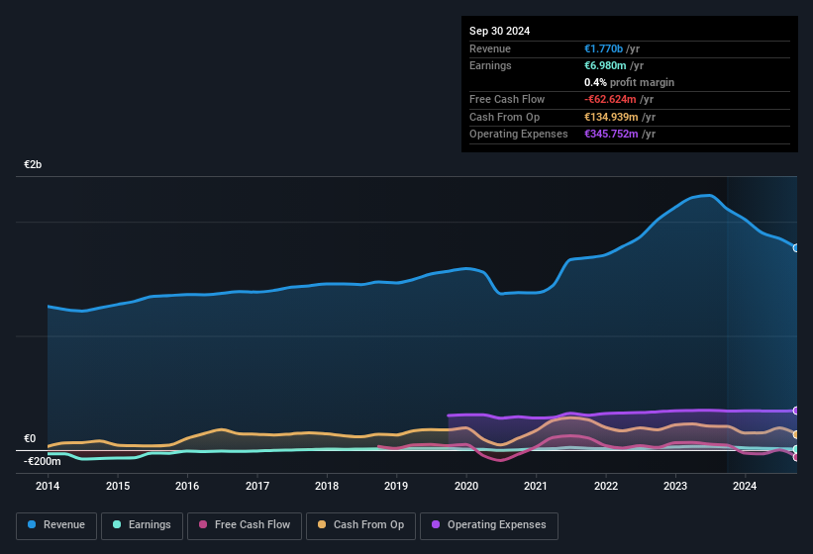Toggle the Earnings series in legend

[142, 525]
